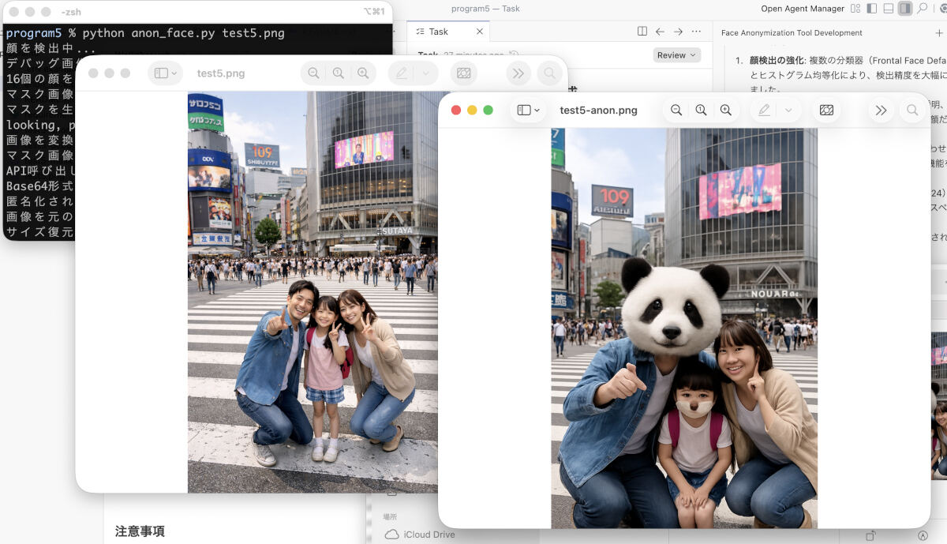Toggle the bottom panel layout visibility

coord(889,9)
